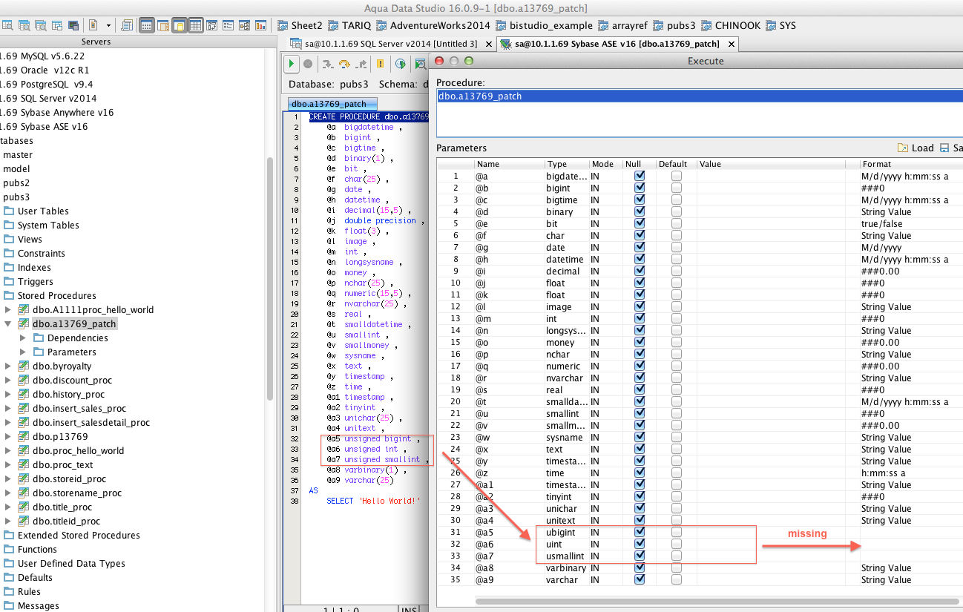This screenshot has width=963, height=612.
Task: Uncheck the Null checkbox for parameter @a
Action: pos(640,176)
